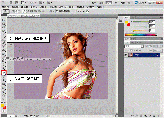This screenshot has width=164, height=118.
Task: Open the 滤镜(T) menu
Action: [53, 7]
